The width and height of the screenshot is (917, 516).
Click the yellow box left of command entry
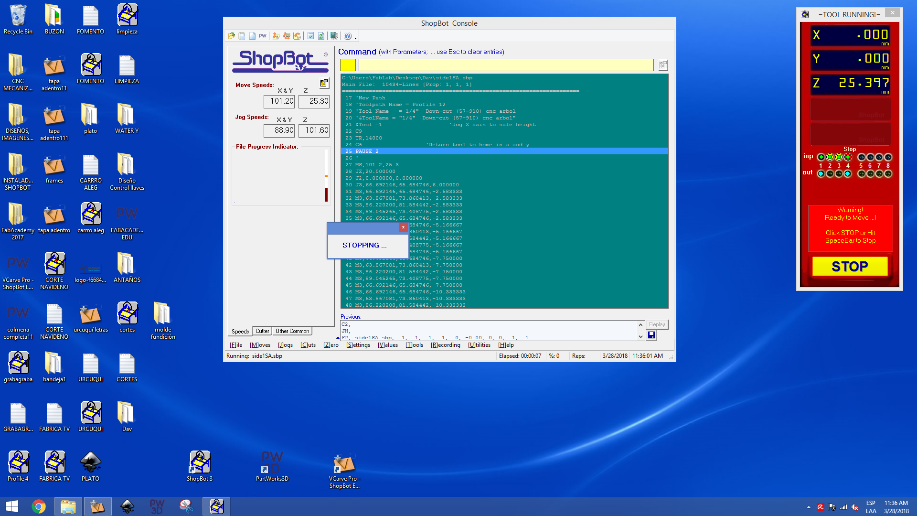pyautogui.click(x=348, y=65)
